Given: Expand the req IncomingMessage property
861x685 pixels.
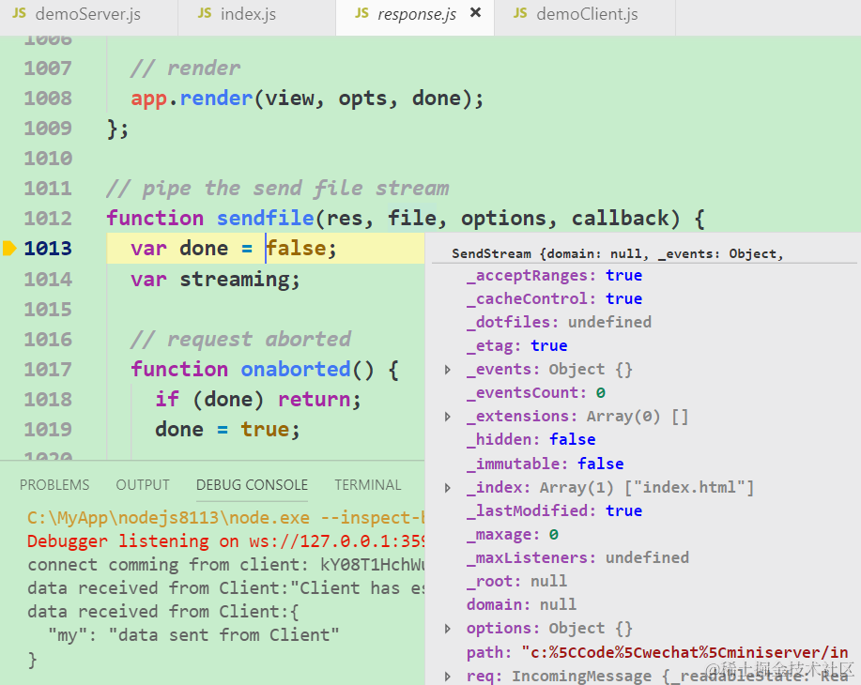Looking at the screenshot, I should coord(448,677).
